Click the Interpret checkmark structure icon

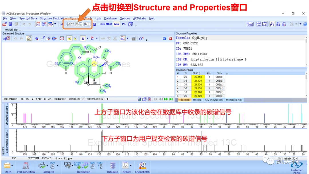pyautogui.click(x=42, y=166)
